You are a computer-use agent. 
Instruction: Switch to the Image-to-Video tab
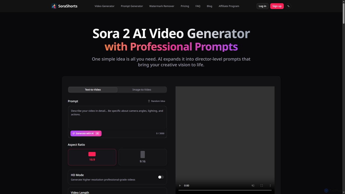click(x=142, y=89)
